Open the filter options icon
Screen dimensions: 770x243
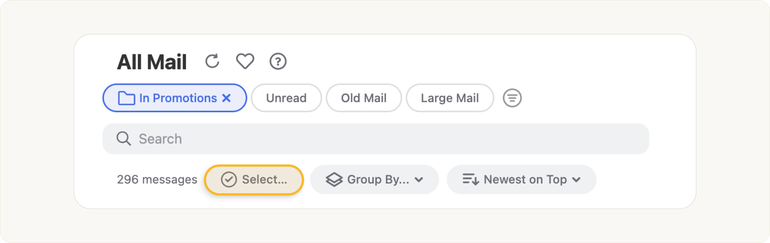[x=512, y=98]
